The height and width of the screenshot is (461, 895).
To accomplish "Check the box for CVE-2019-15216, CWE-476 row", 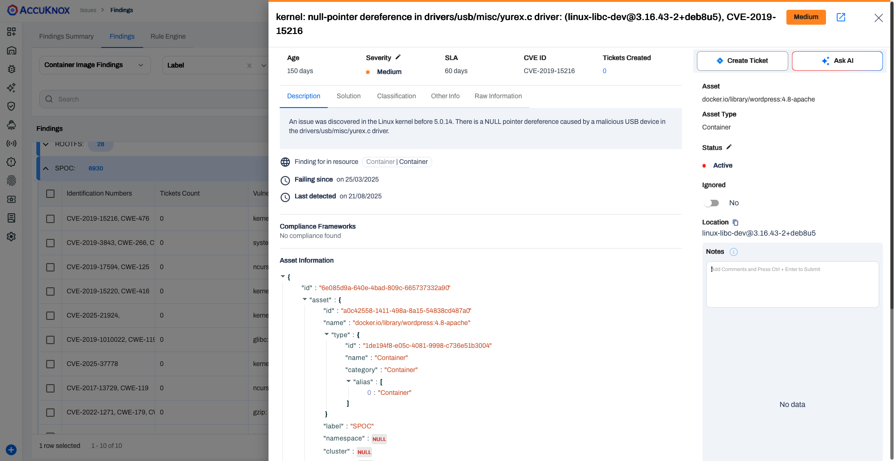I will [50, 219].
